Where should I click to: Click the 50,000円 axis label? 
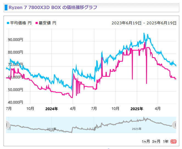[15, 90]
